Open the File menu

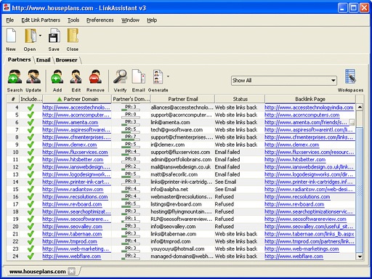[10, 20]
